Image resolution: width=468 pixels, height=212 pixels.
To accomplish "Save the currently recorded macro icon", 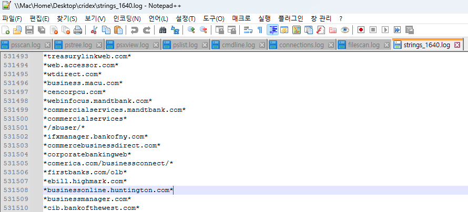I will [410, 30].
